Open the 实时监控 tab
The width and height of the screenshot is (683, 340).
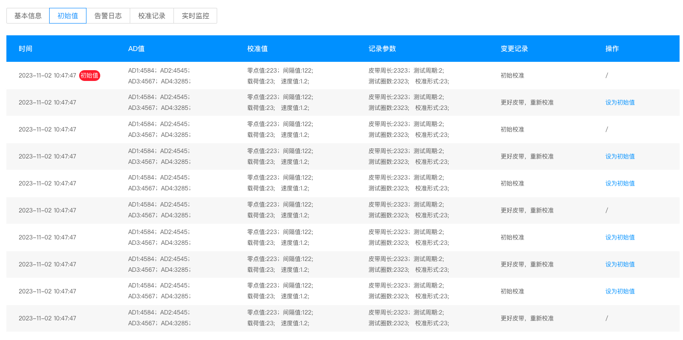195,15
